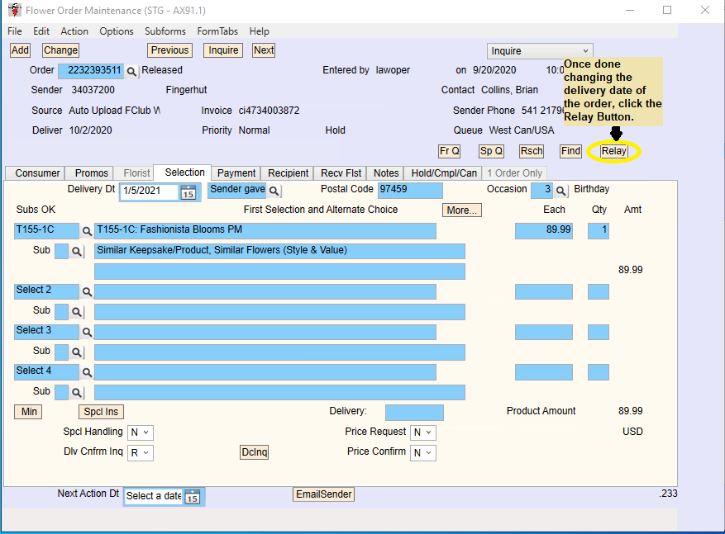Viewport: 725px width, 534px height.
Task: Click the Rsch button
Action: (x=532, y=151)
